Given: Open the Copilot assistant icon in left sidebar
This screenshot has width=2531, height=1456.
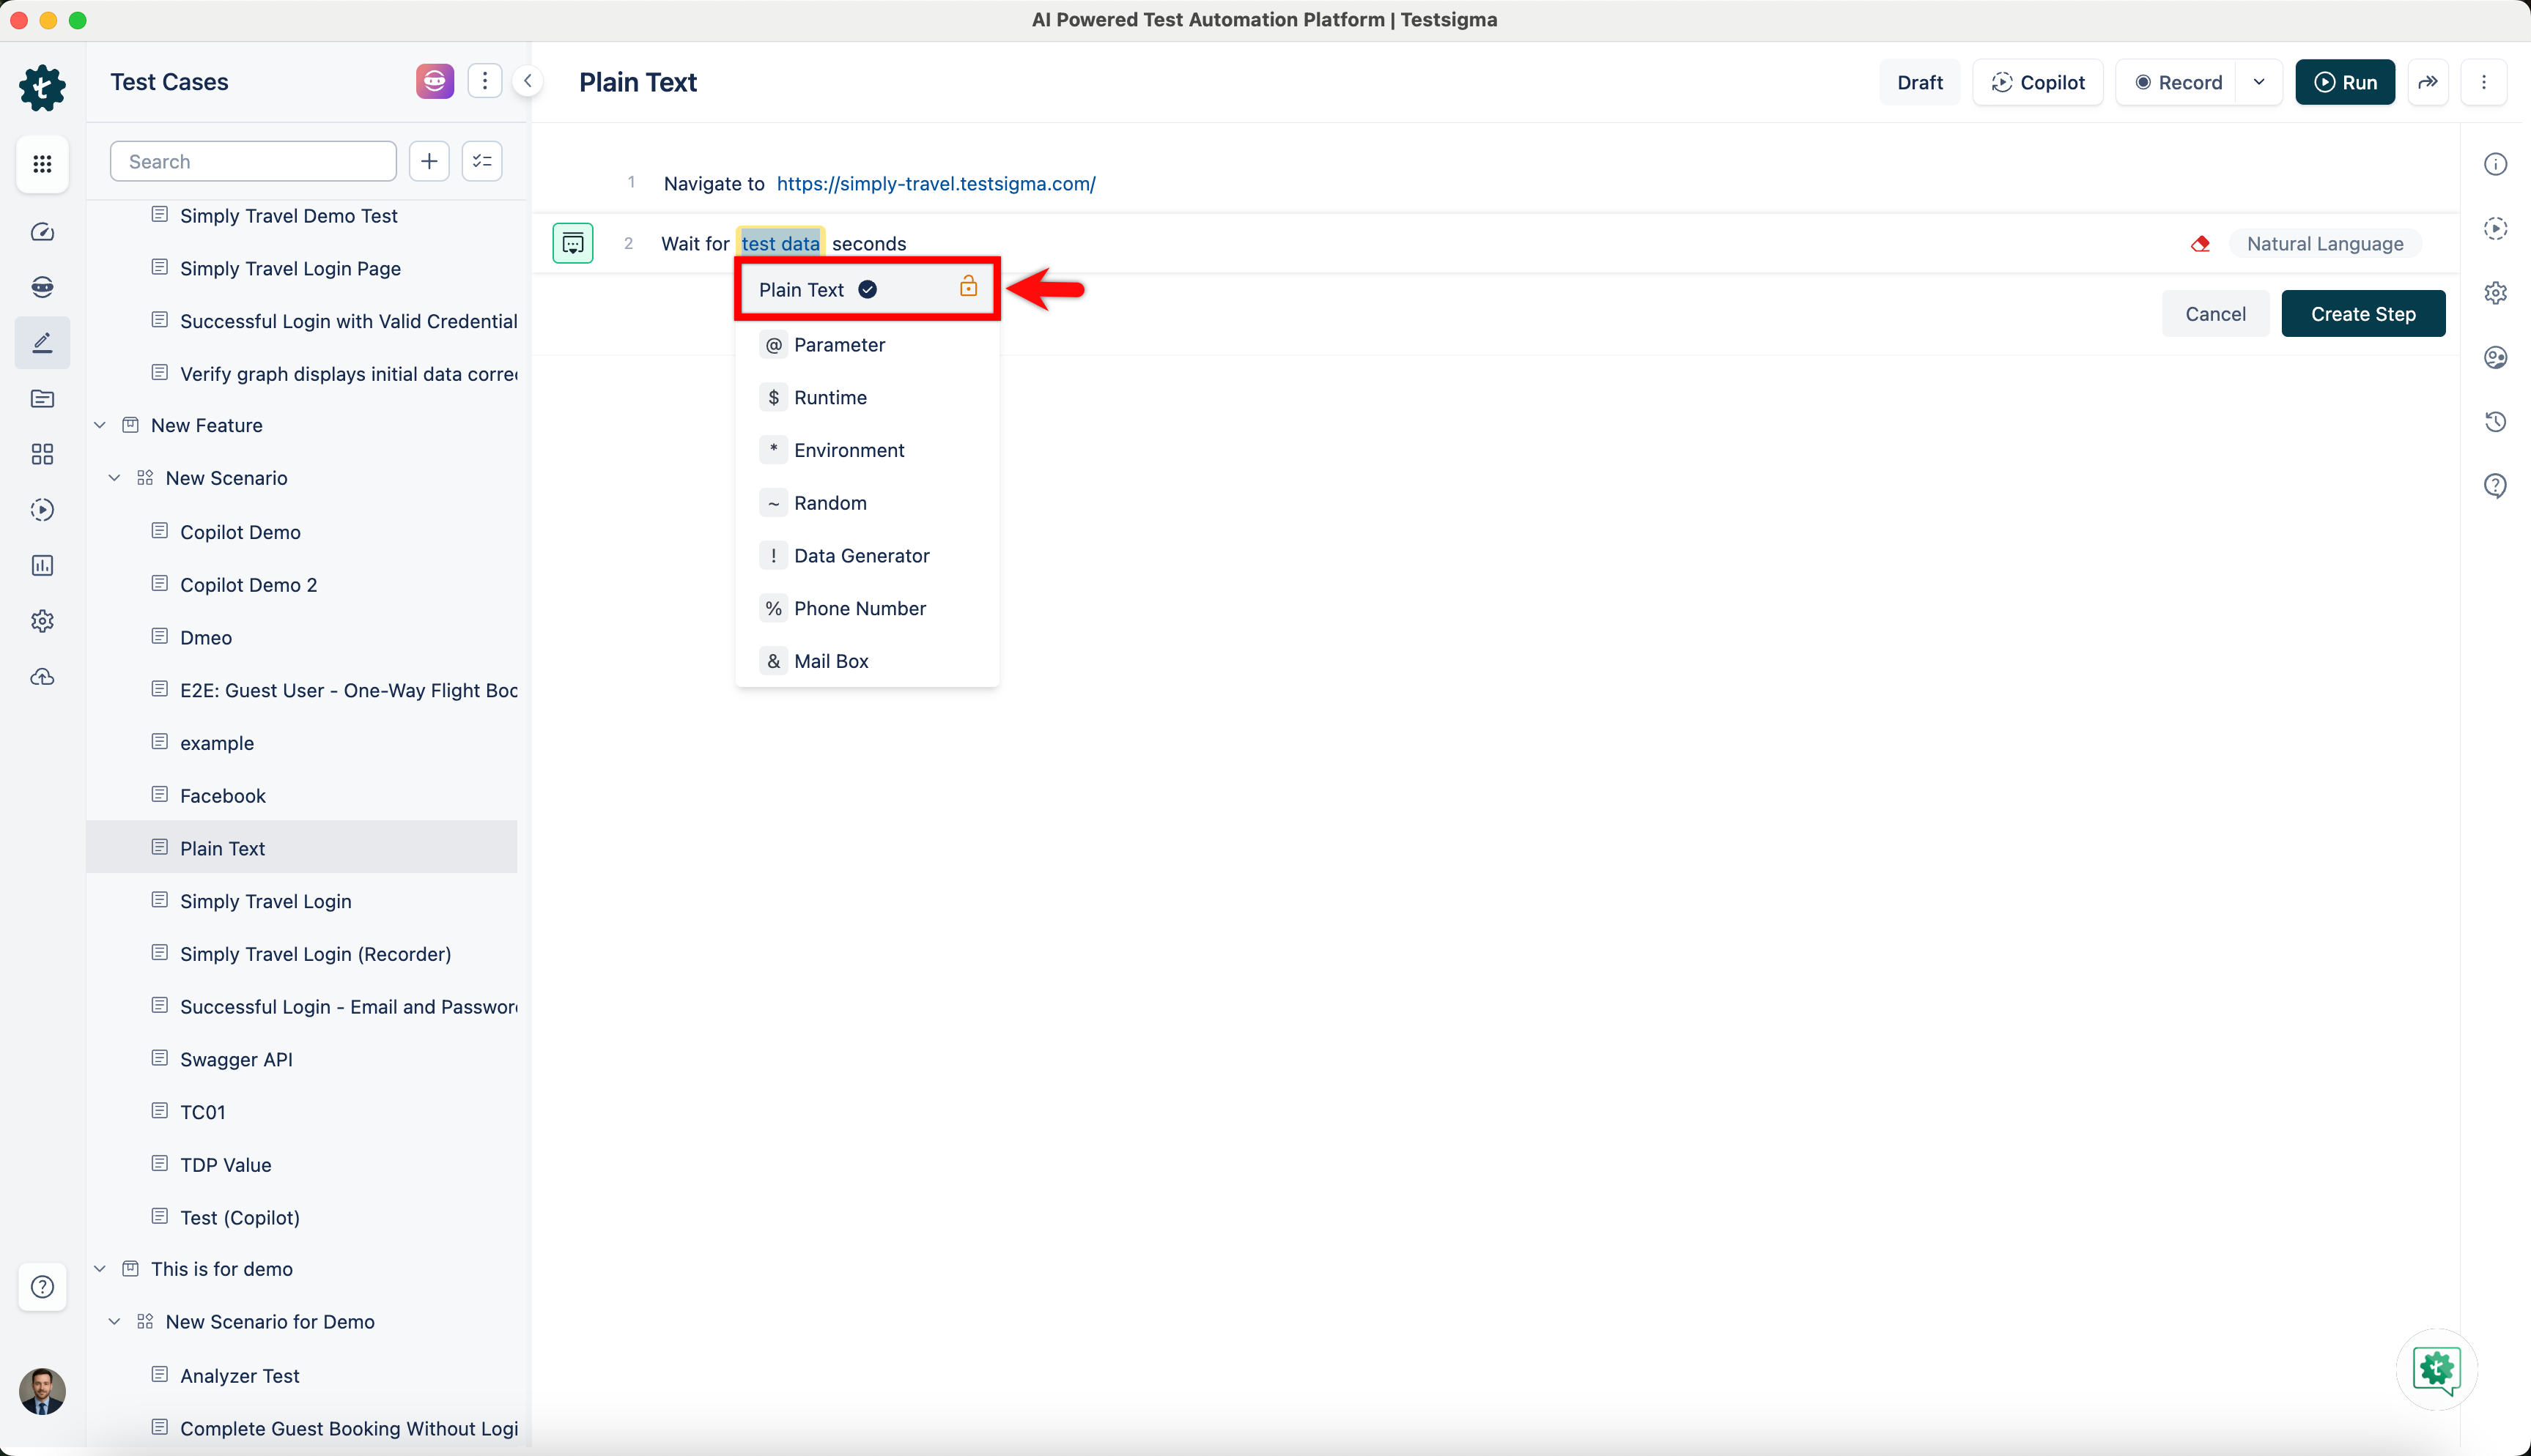Looking at the screenshot, I should coord(42,287).
